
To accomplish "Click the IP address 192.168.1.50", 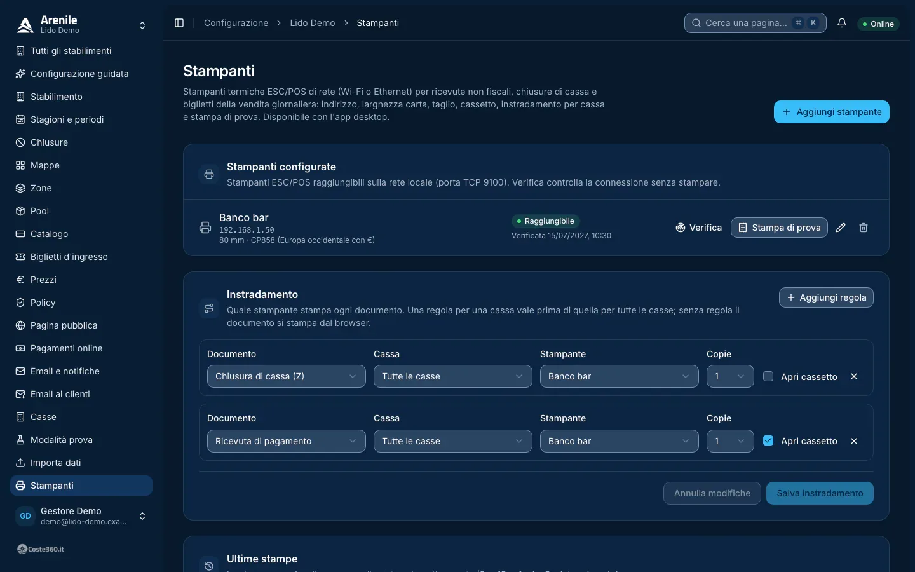I will [x=247, y=230].
